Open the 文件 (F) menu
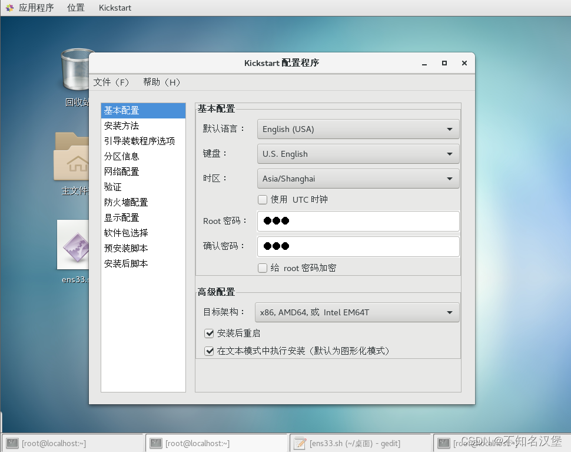 (x=111, y=83)
